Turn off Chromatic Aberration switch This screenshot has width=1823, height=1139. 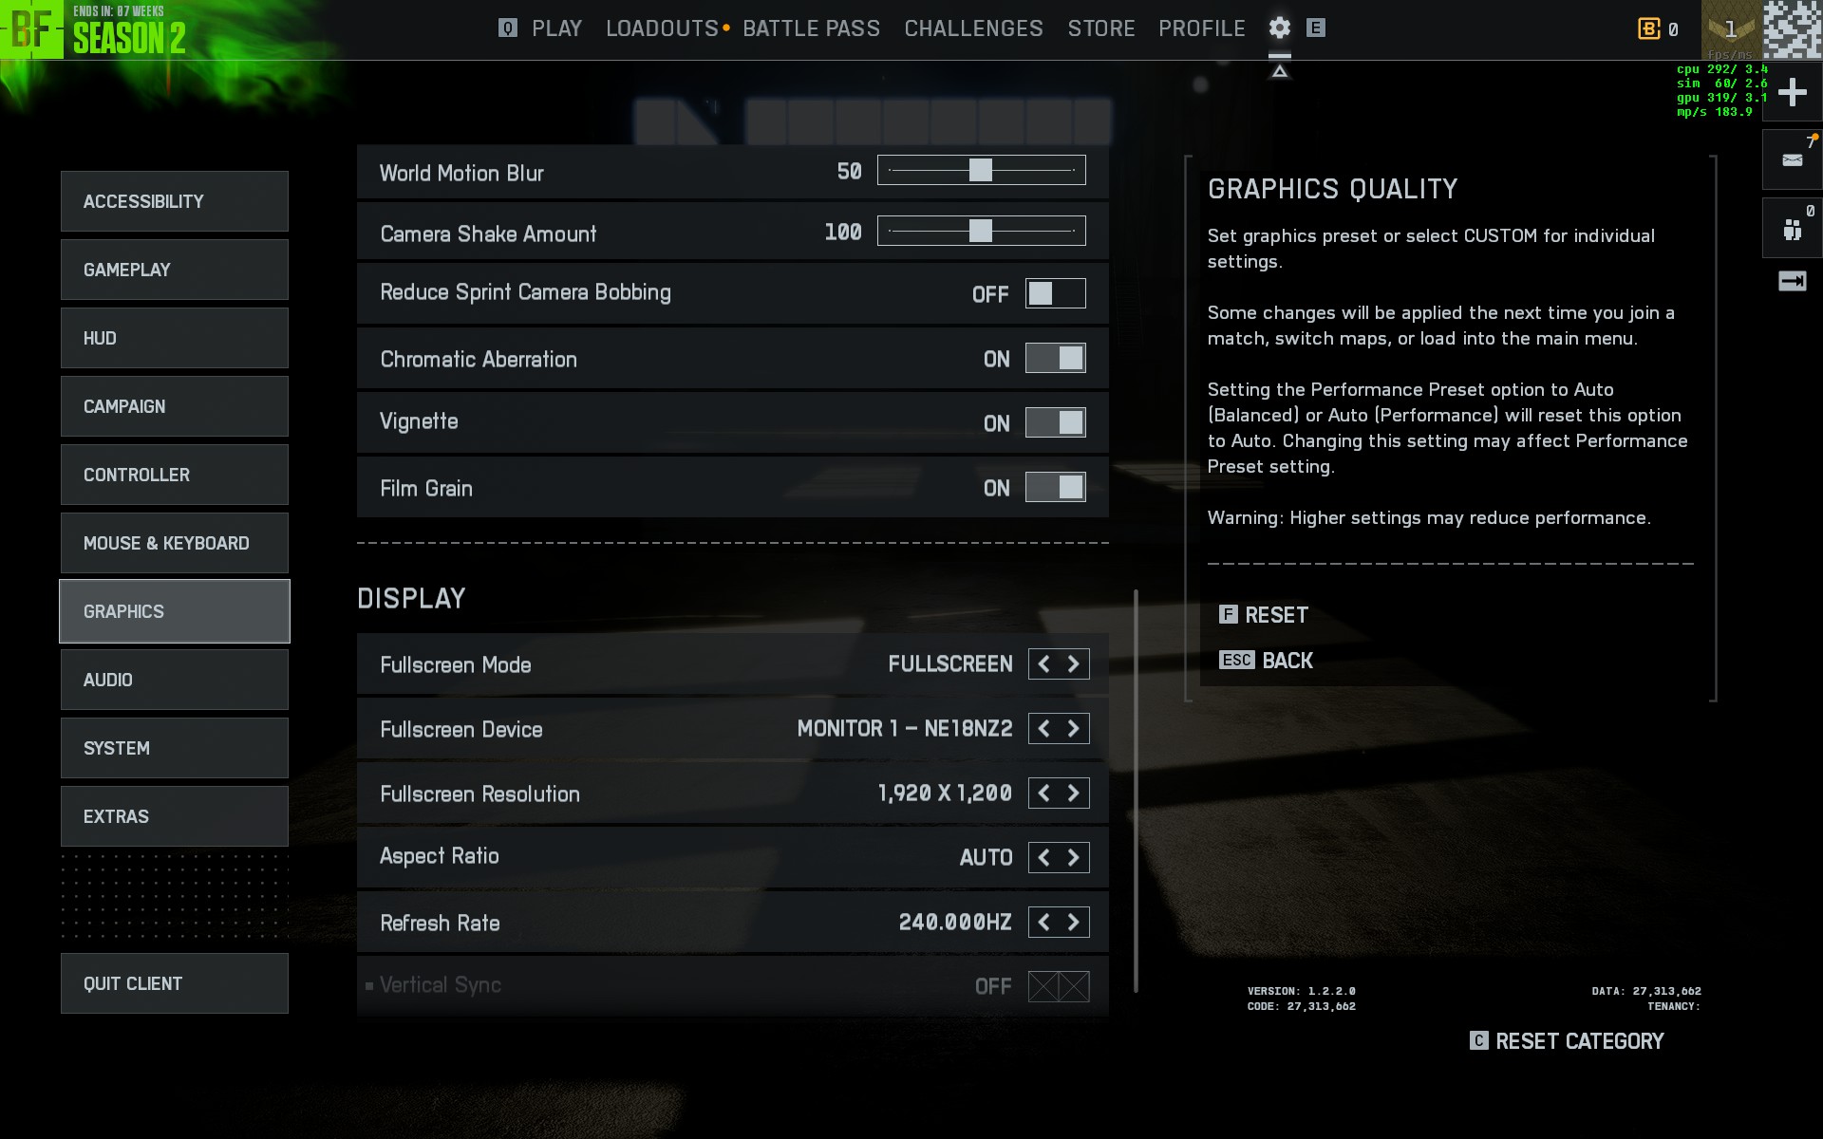[x=1055, y=359]
